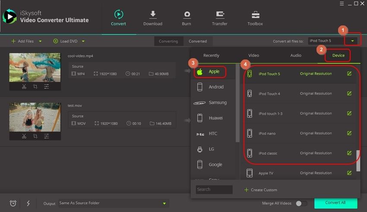This screenshot has height=212, width=367.
Task: Expand the Load DVD dropdown arrow
Action: pos(83,41)
